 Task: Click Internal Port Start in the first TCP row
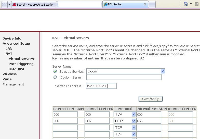149,114
